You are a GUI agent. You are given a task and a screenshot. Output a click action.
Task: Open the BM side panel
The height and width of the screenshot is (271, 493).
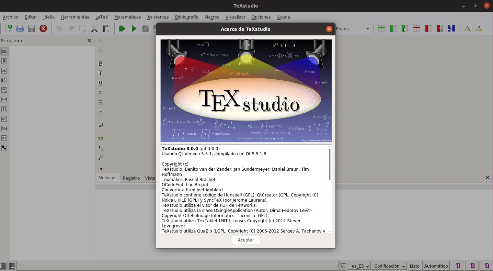coord(4,128)
